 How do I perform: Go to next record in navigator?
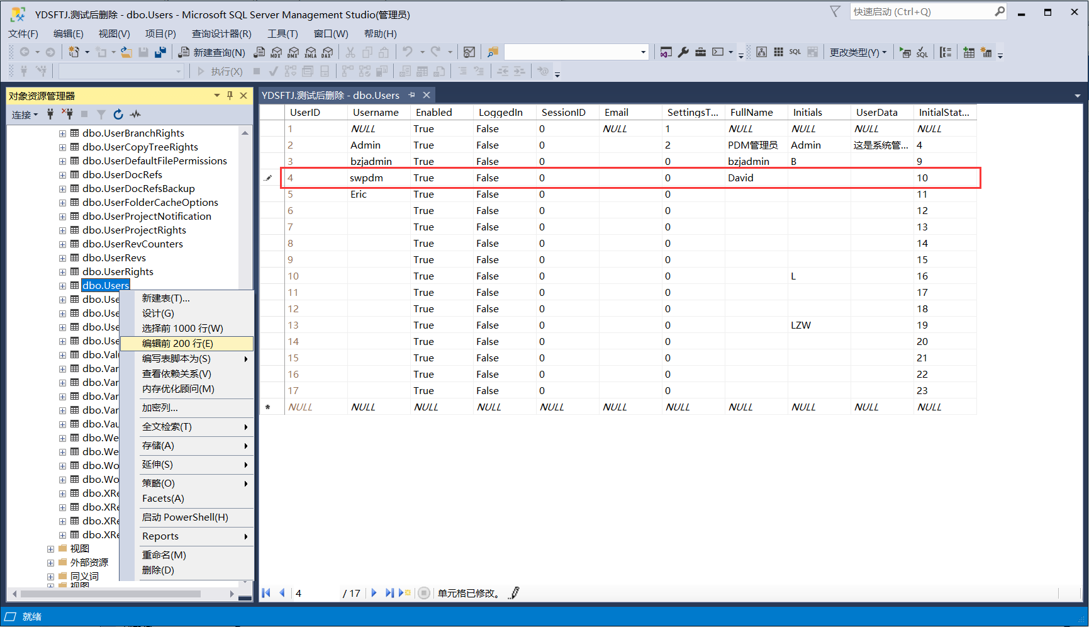coord(374,593)
